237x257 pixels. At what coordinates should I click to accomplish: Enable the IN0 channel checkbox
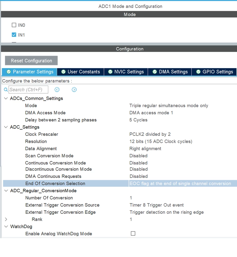[14, 25]
